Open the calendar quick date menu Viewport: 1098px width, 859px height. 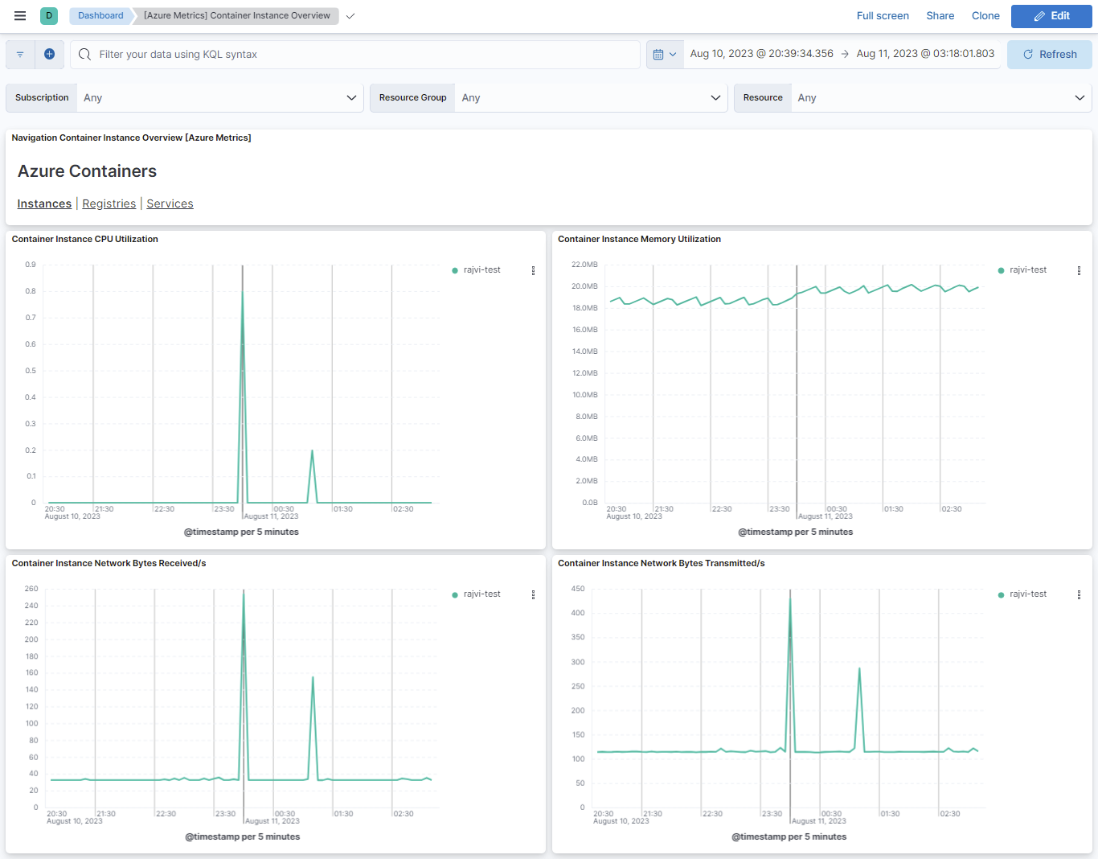point(665,55)
